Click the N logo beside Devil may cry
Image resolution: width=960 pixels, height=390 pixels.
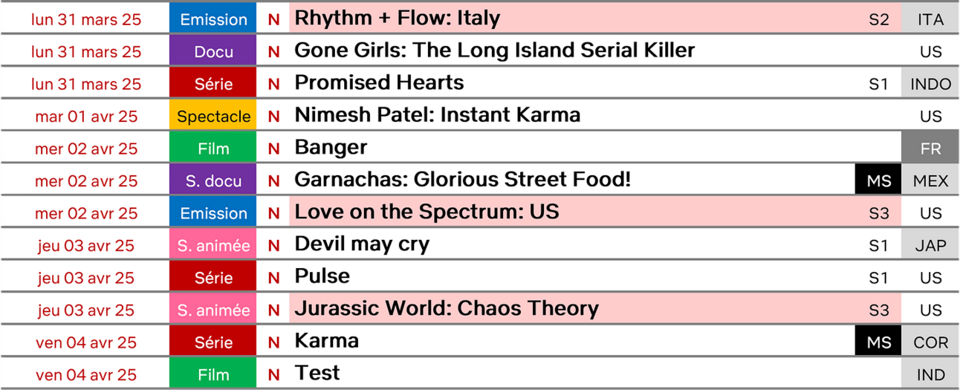tap(274, 245)
